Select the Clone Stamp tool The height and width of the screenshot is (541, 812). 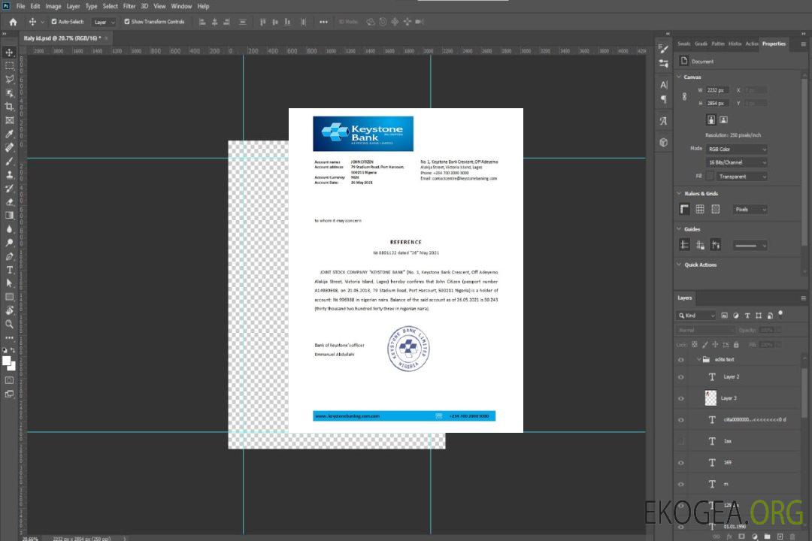point(9,174)
